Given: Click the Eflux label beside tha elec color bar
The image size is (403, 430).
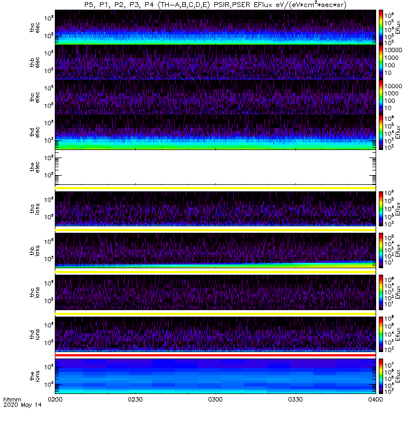Looking at the screenshot, I should click(x=398, y=27).
